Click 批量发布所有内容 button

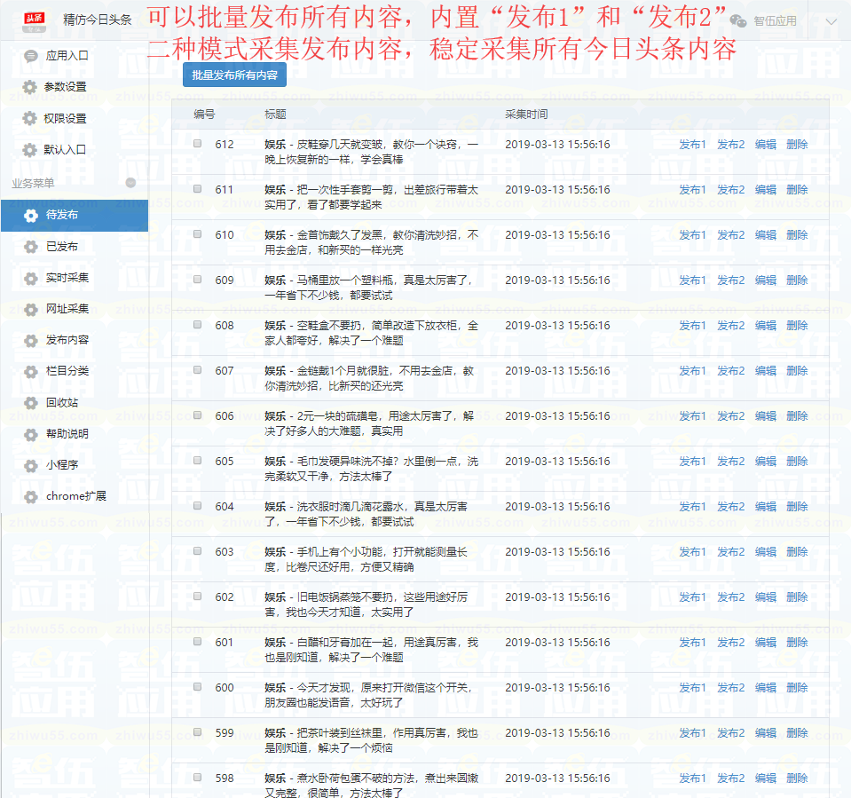[x=234, y=75]
